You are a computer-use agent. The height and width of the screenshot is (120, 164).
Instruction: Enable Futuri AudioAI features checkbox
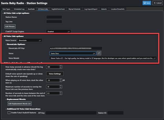[x=9, y=113]
